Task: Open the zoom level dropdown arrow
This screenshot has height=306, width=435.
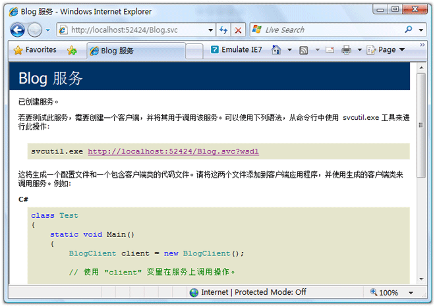Action: [411, 293]
